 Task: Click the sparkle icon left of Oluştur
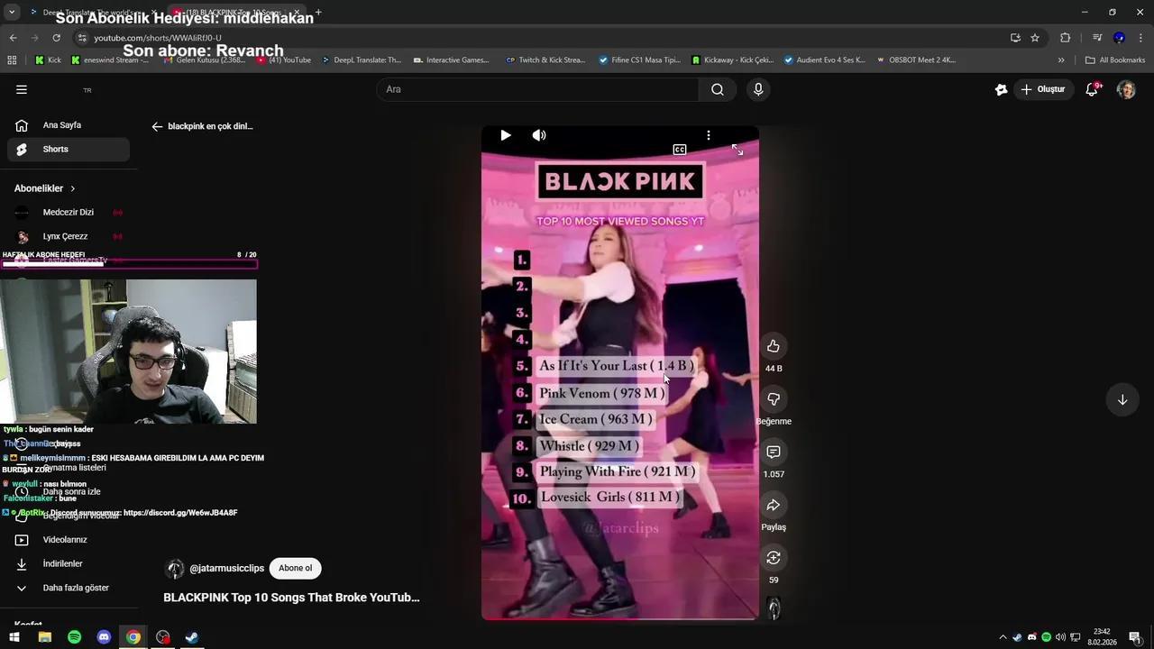(x=1001, y=89)
